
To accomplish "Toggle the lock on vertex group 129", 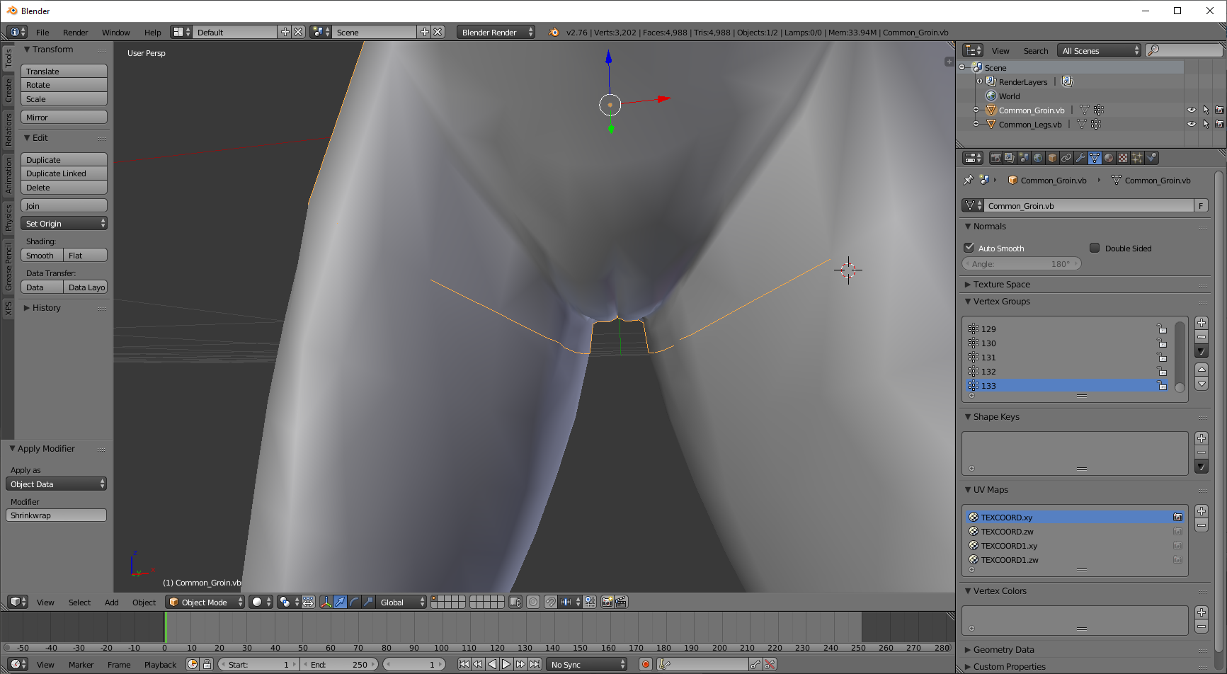I will 1162,329.
